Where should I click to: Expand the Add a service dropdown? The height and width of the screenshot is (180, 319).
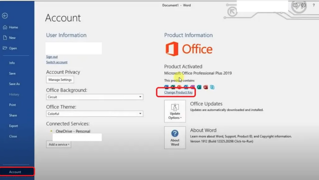coord(59,145)
